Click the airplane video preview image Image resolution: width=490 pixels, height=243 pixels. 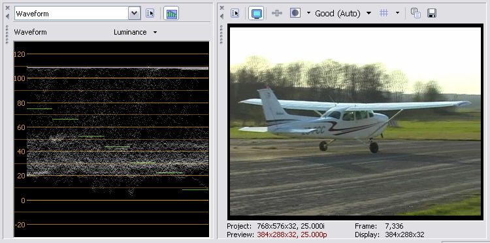[355, 121]
